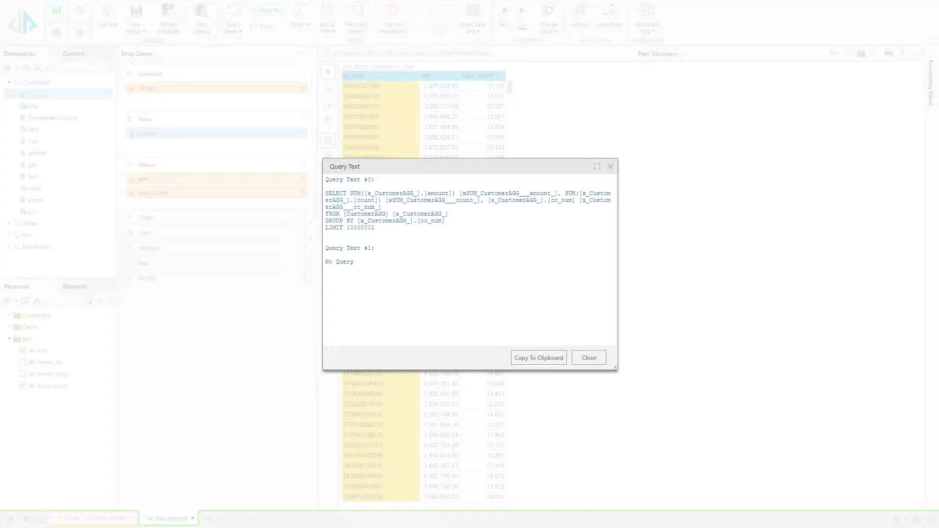
Task: Collapse the Customers node in Dimensions tree
Action: [x=9, y=82]
